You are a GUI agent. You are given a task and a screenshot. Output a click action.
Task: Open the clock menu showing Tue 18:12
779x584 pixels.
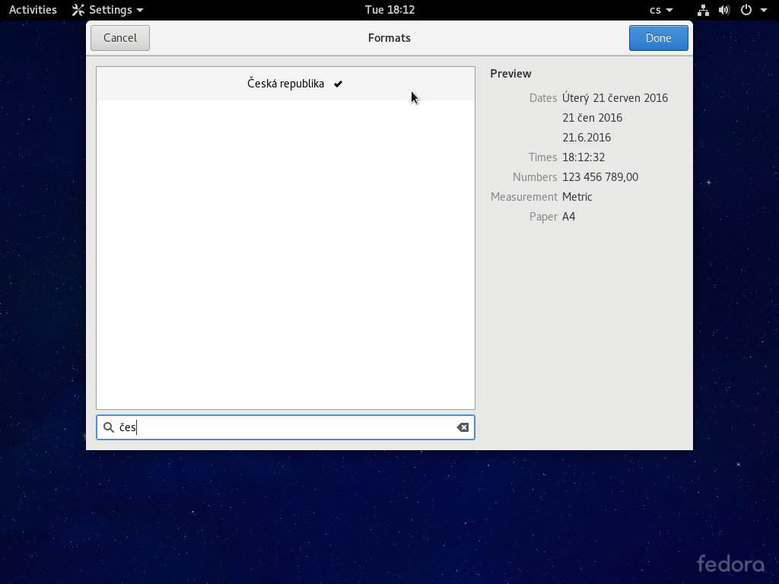[x=389, y=10]
